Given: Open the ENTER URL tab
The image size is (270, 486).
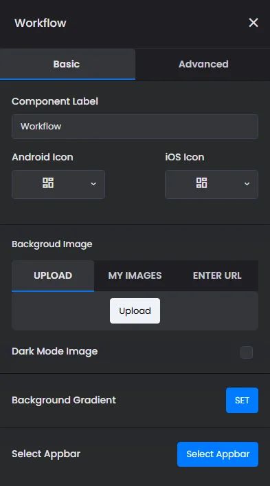Looking at the screenshot, I should [x=217, y=275].
